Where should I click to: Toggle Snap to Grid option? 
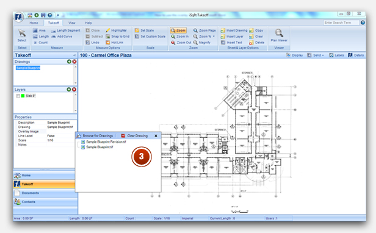tap(117, 37)
